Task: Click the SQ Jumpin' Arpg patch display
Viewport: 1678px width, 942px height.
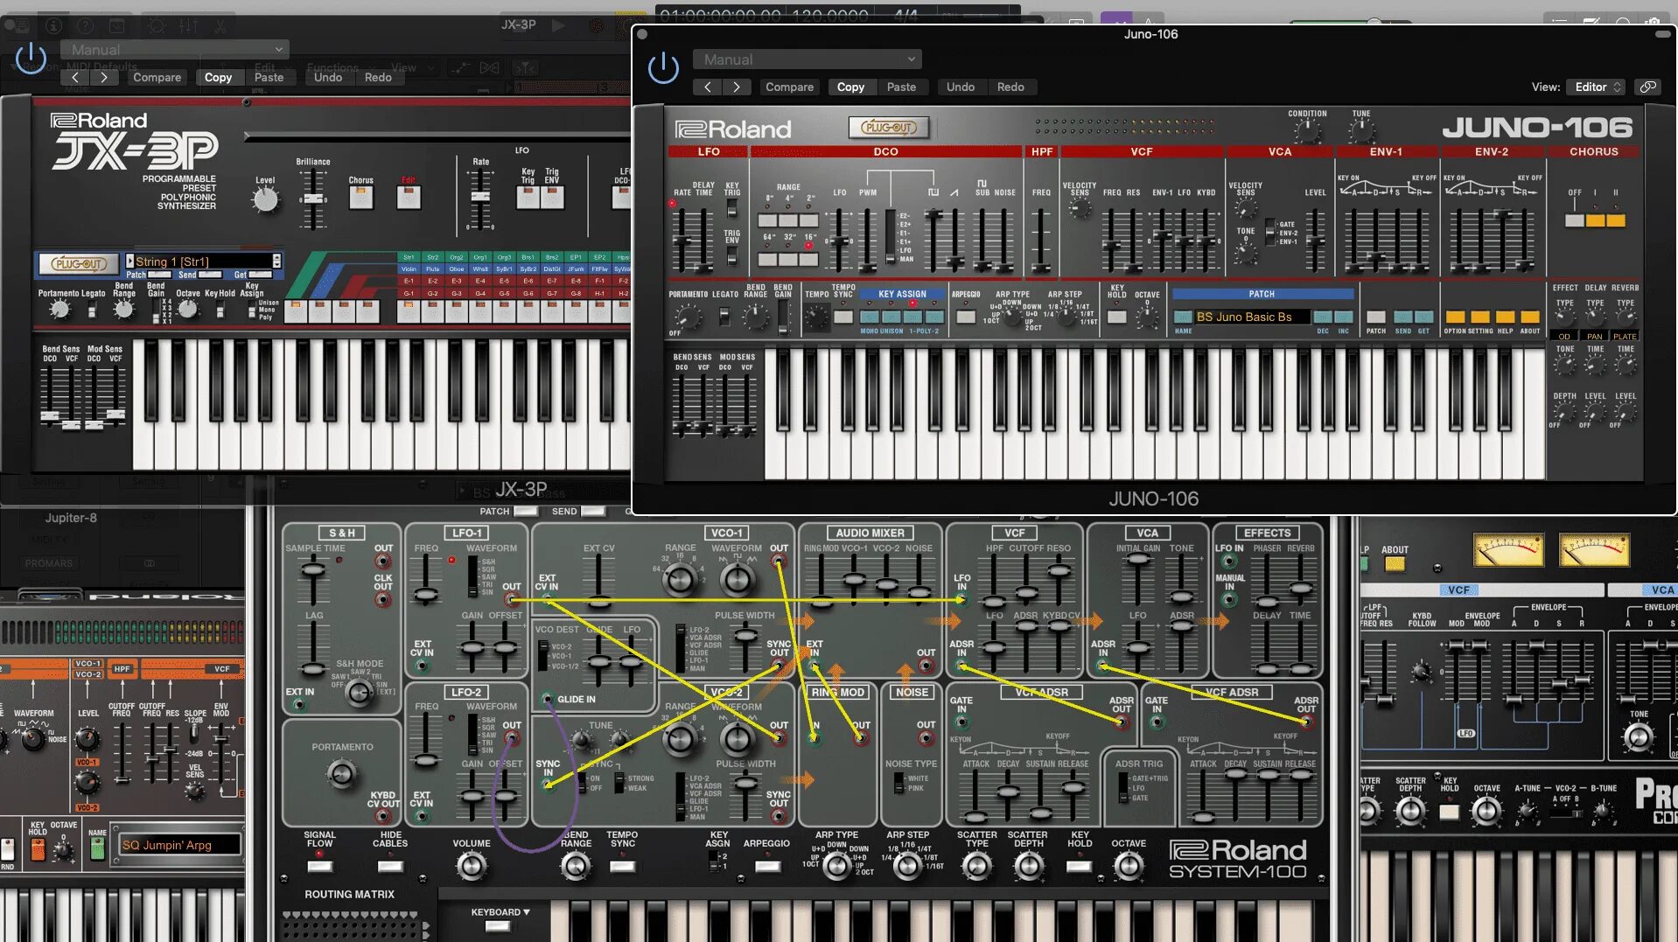Action: click(x=178, y=845)
